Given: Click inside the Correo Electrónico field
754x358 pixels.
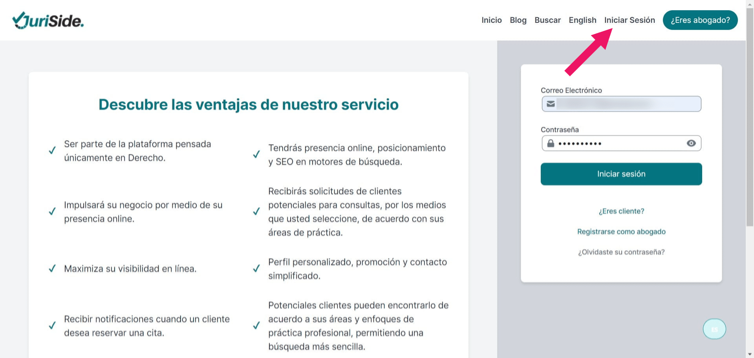Looking at the screenshot, I should click(x=620, y=104).
